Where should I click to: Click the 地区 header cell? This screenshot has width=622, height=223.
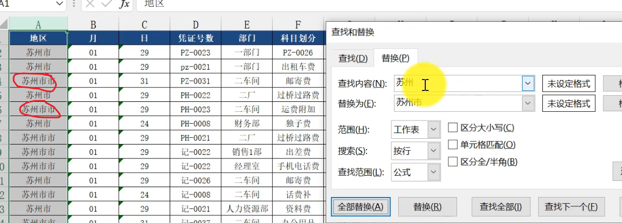(38, 38)
